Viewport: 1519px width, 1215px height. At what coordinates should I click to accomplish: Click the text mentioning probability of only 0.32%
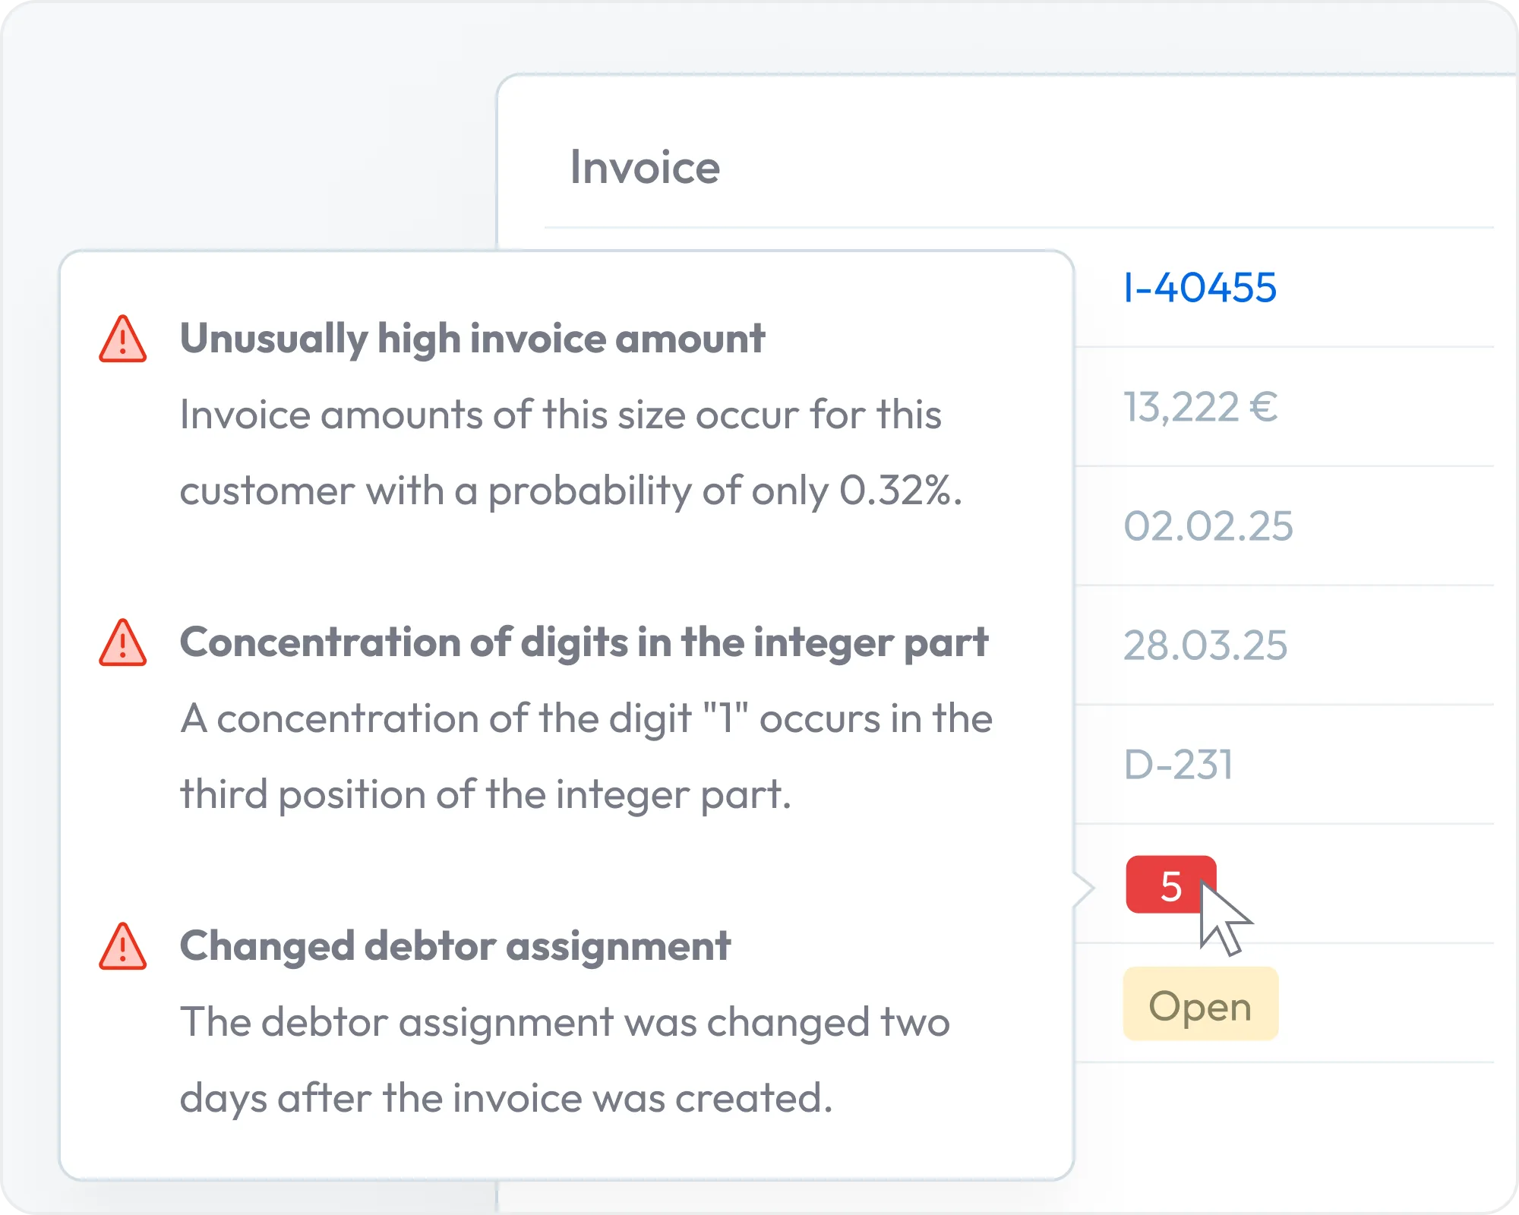(571, 491)
